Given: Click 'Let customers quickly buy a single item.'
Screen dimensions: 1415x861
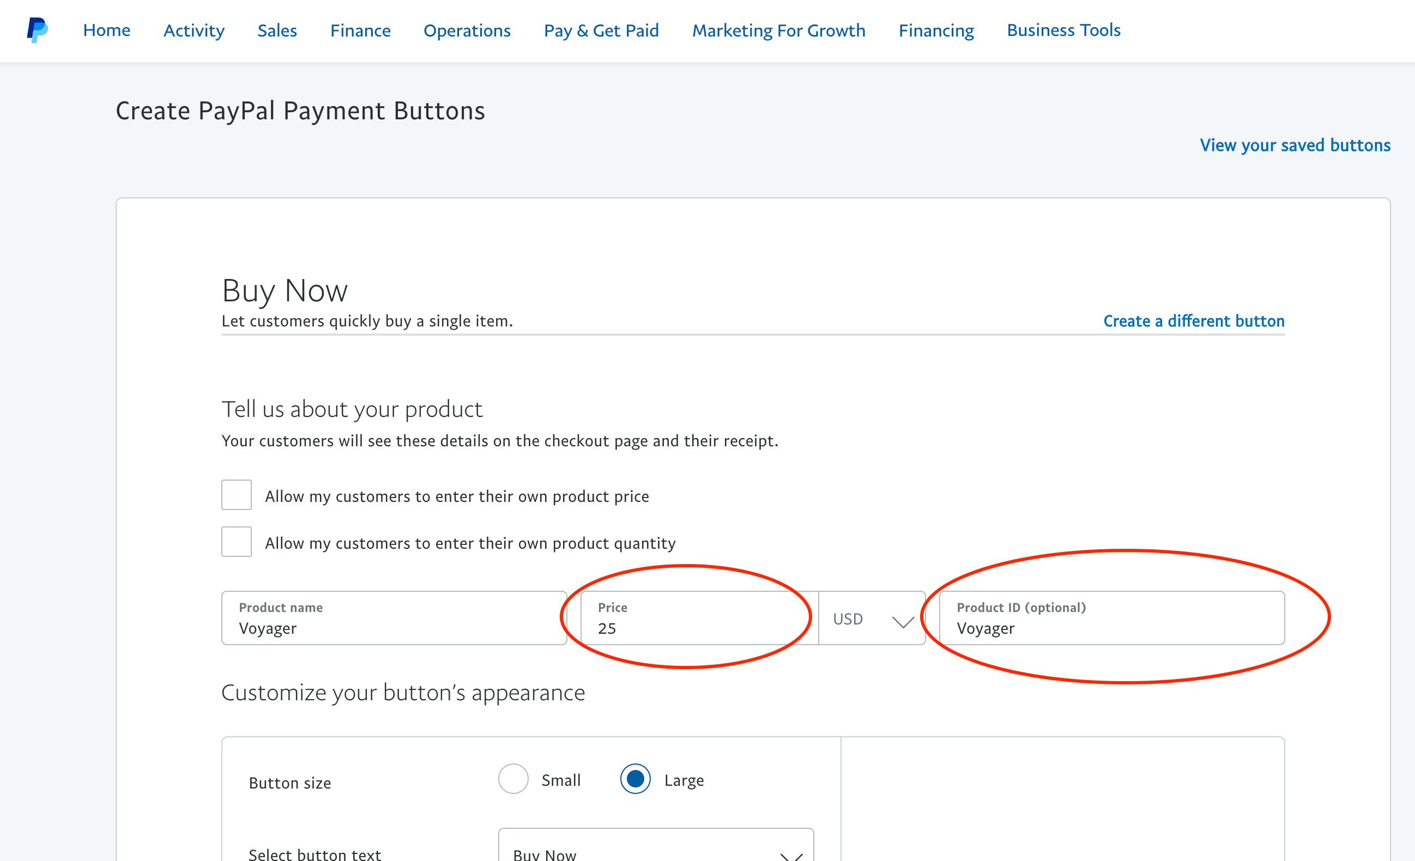Looking at the screenshot, I should click(x=367, y=321).
